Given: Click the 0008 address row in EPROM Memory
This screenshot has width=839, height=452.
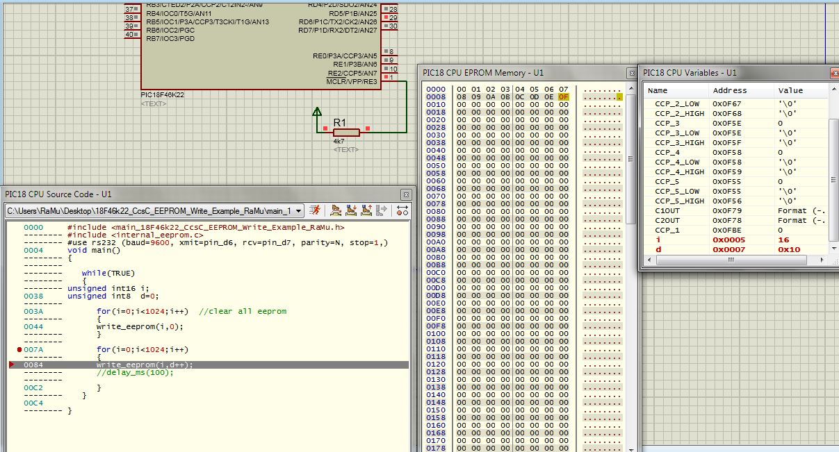Looking at the screenshot, I should point(436,97).
